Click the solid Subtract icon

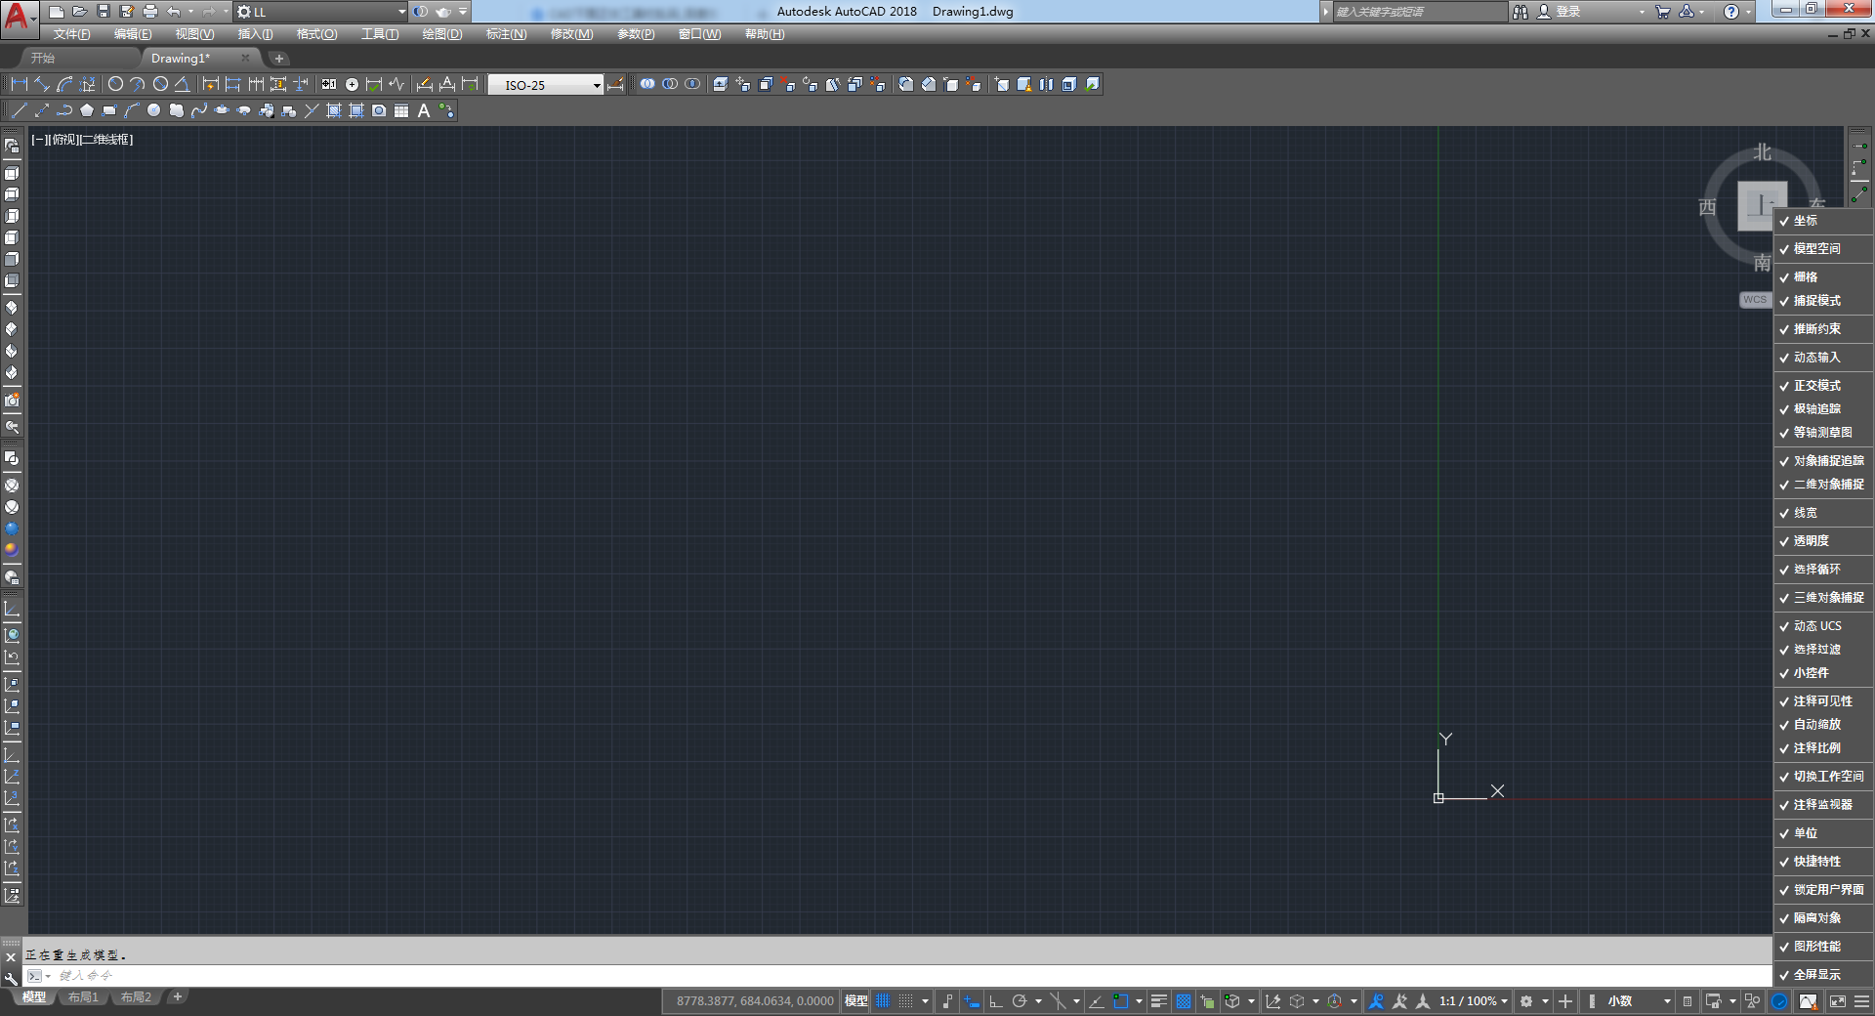(x=670, y=84)
